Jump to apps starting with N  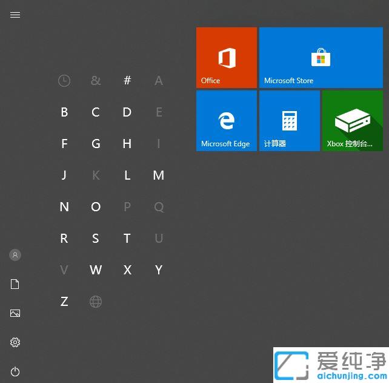coord(64,207)
